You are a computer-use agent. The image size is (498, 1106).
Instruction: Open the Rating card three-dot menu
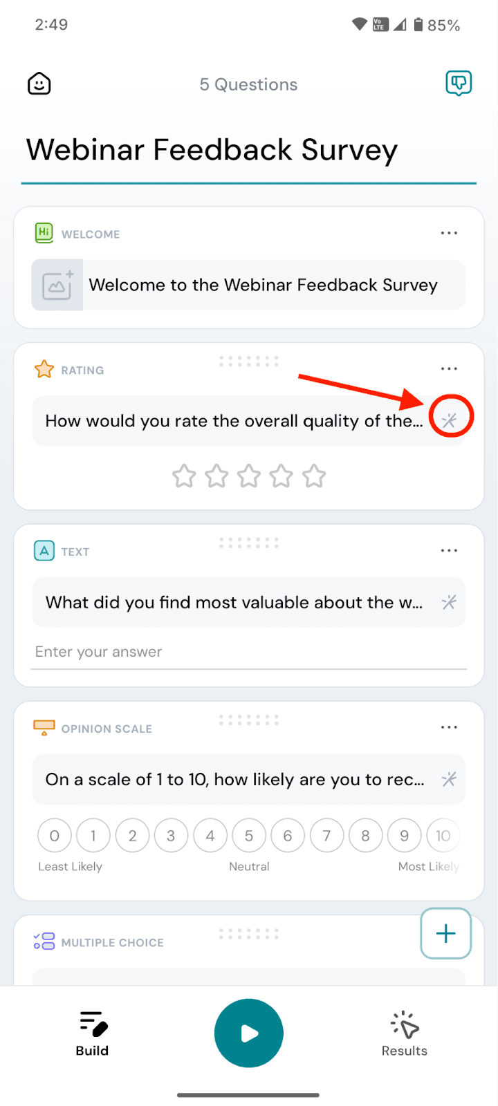(449, 369)
